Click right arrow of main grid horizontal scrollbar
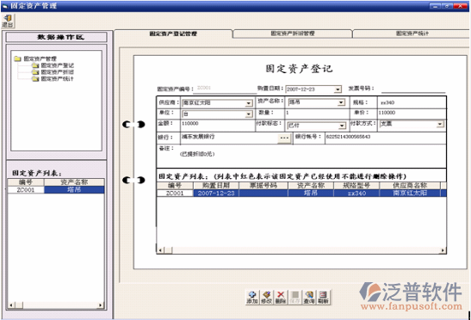The width and height of the screenshot is (471, 320). click(443, 250)
